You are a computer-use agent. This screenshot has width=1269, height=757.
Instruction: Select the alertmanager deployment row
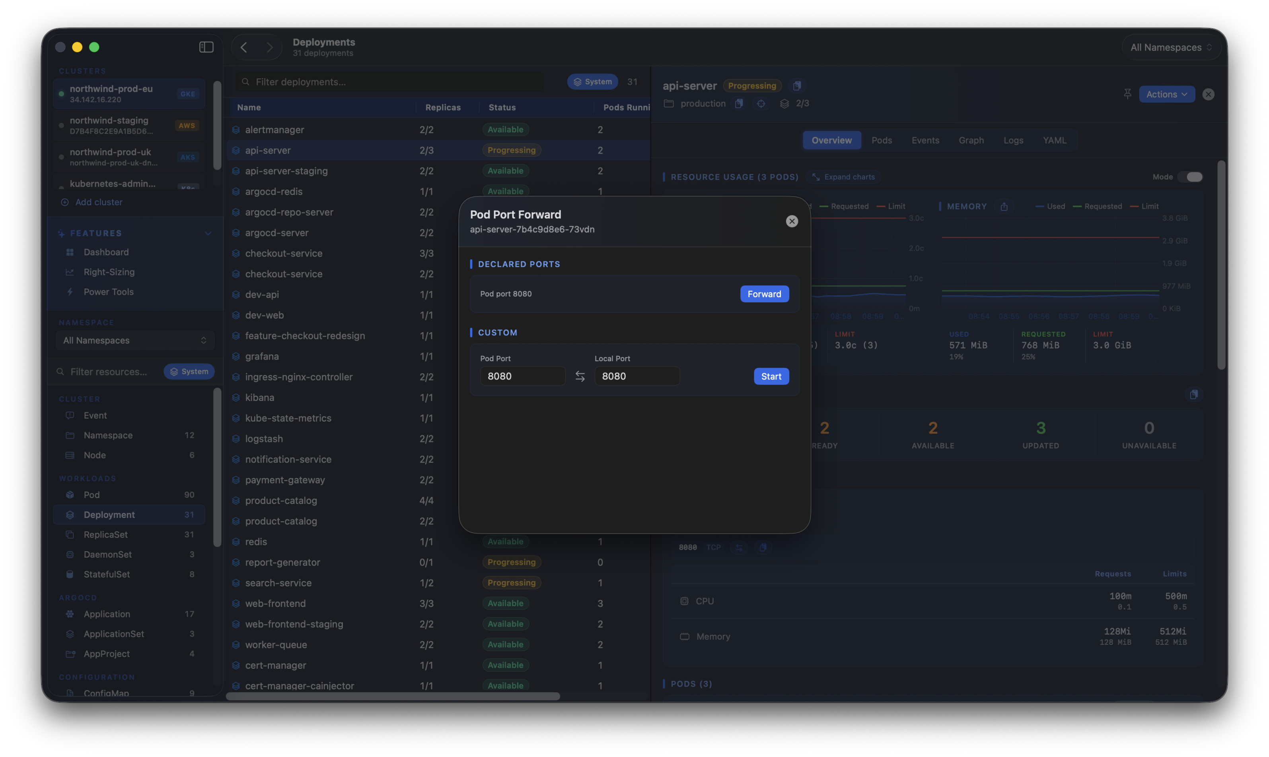(439, 130)
